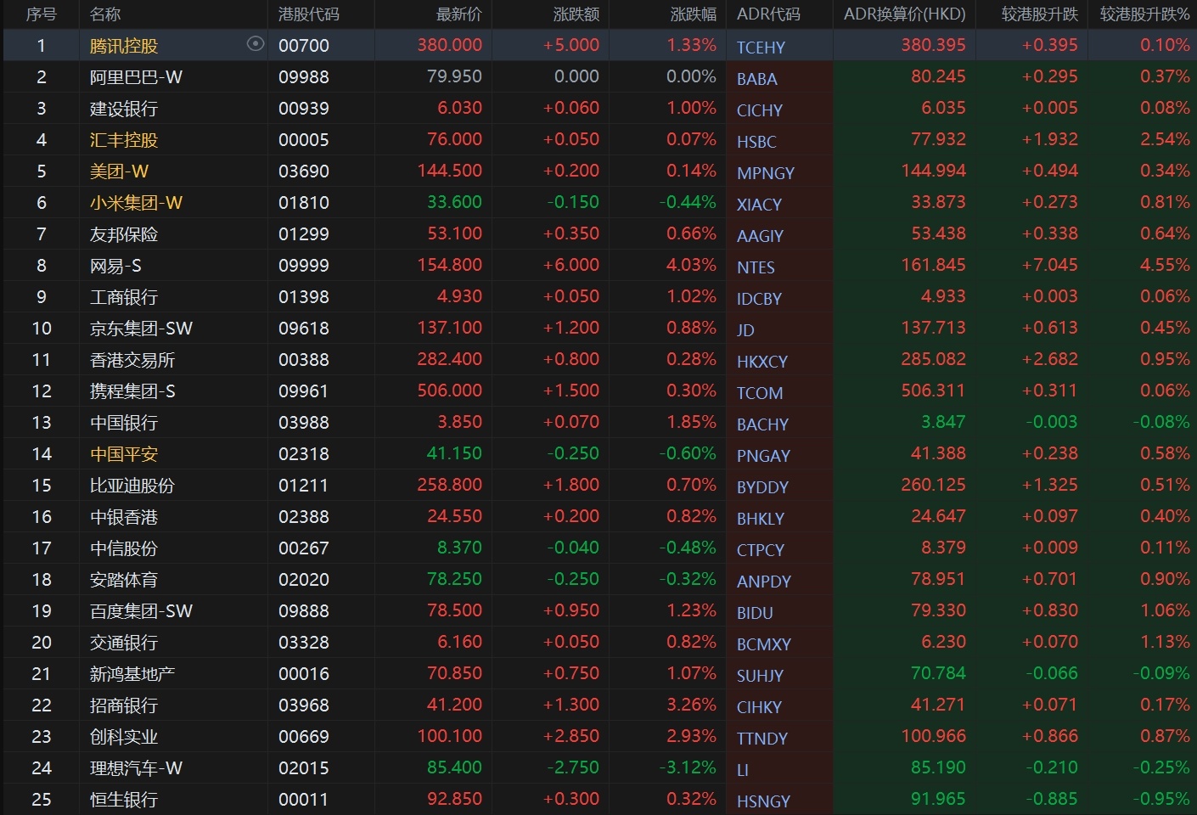Viewport: 1197px width, 815px height.
Task: Click the 涨跌额 column header
Action: 576,14
